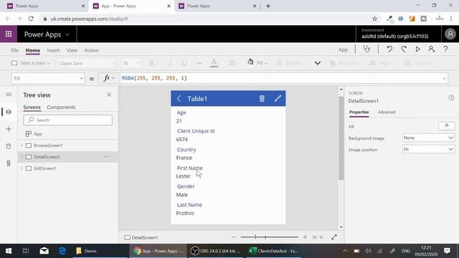Open the Power Apps header dropdown chevron
Viewport: 459px width, 258px height.
[x=67, y=34]
